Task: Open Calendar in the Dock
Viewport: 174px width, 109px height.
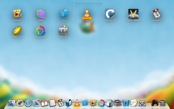Action: click(x=44, y=103)
